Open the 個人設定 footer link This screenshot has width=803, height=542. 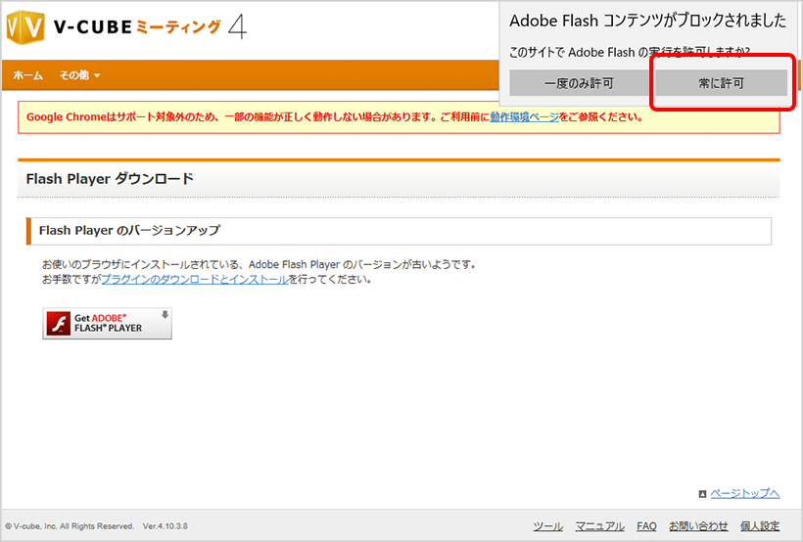(760, 526)
